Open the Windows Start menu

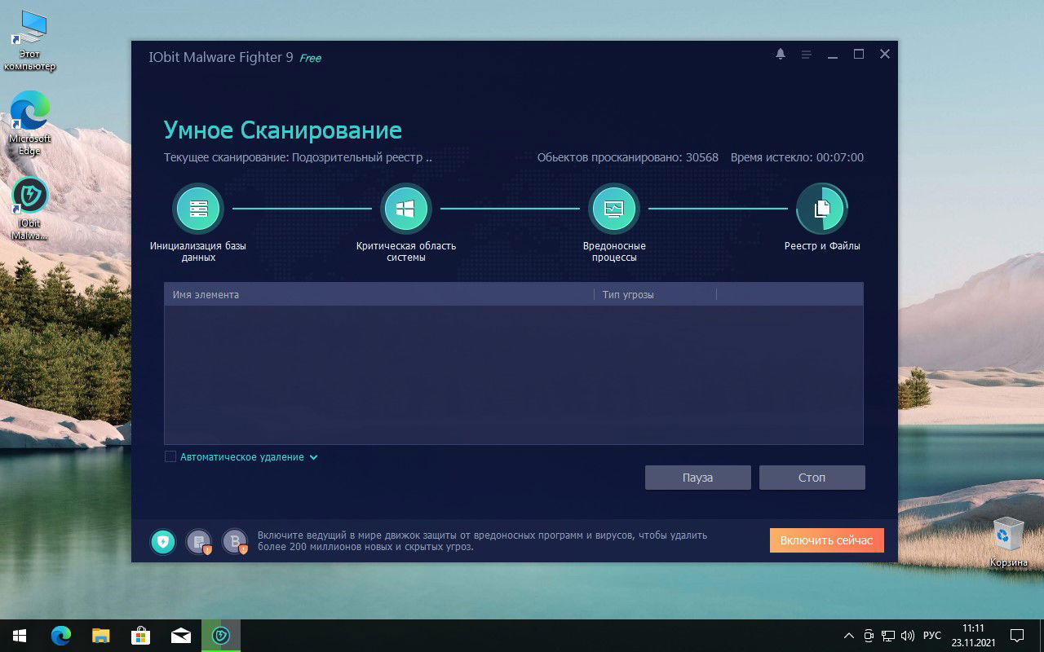tap(20, 635)
